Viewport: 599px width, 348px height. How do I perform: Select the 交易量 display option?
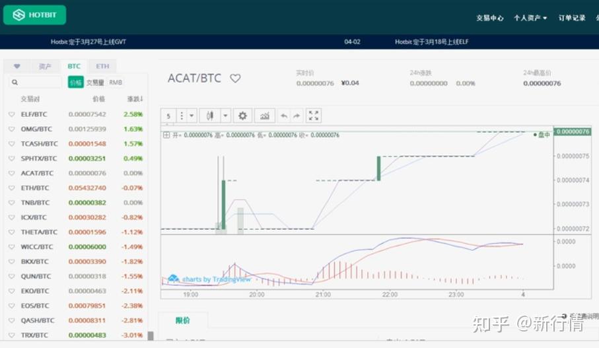click(x=94, y=83)
